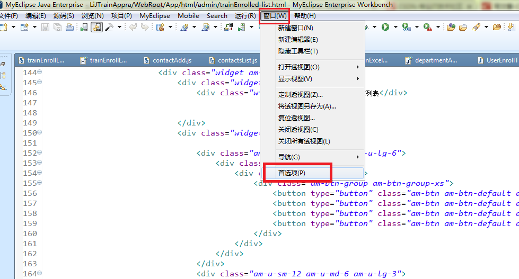Select 首选项(P) in the Window menu
This screenshot has width=519, height=279.
tap(312, 173)
